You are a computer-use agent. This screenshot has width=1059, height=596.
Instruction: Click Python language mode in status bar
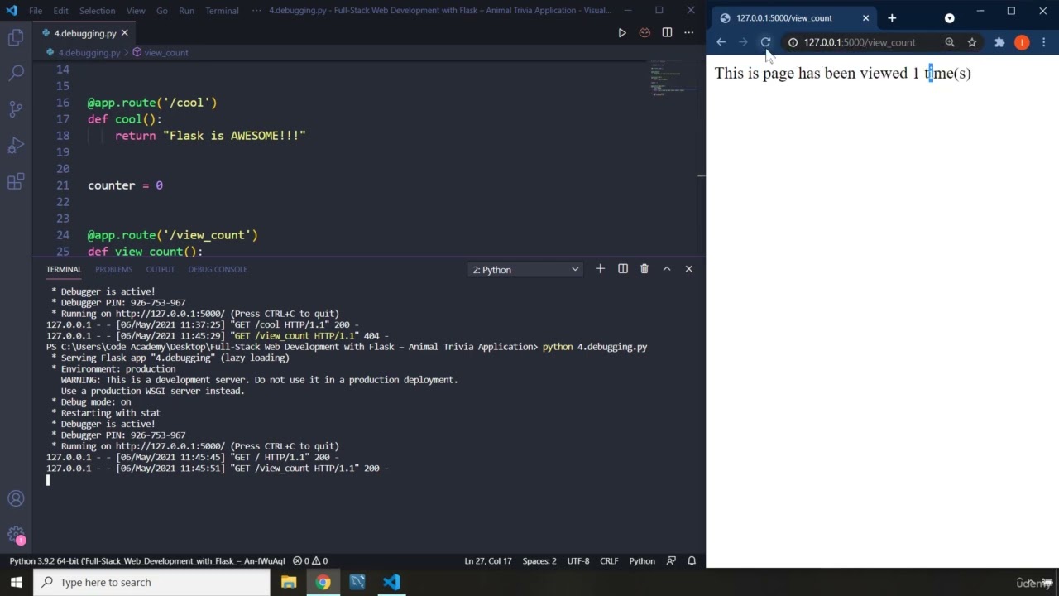(x=642, y=560)
